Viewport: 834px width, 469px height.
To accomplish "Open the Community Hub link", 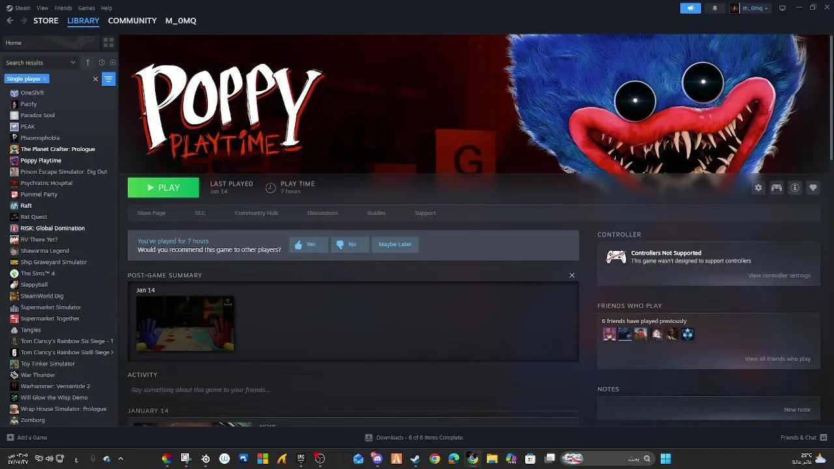I will click(256, 213).
